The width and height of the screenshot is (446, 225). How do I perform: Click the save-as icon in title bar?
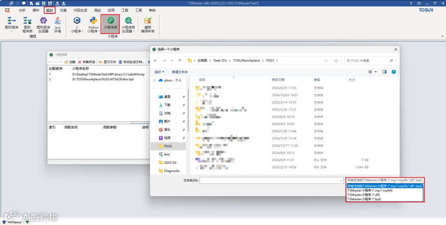[x=50, y=3]
